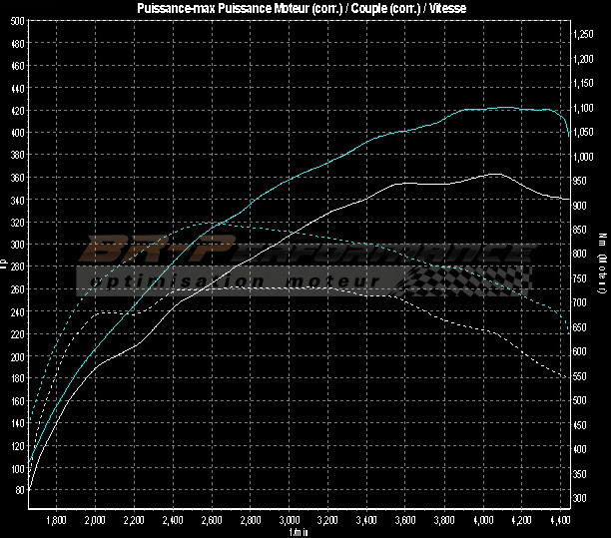611x538 pixels.
Task: Select the 1,250 label on the right axis
Action: click(x=585, y=35)
